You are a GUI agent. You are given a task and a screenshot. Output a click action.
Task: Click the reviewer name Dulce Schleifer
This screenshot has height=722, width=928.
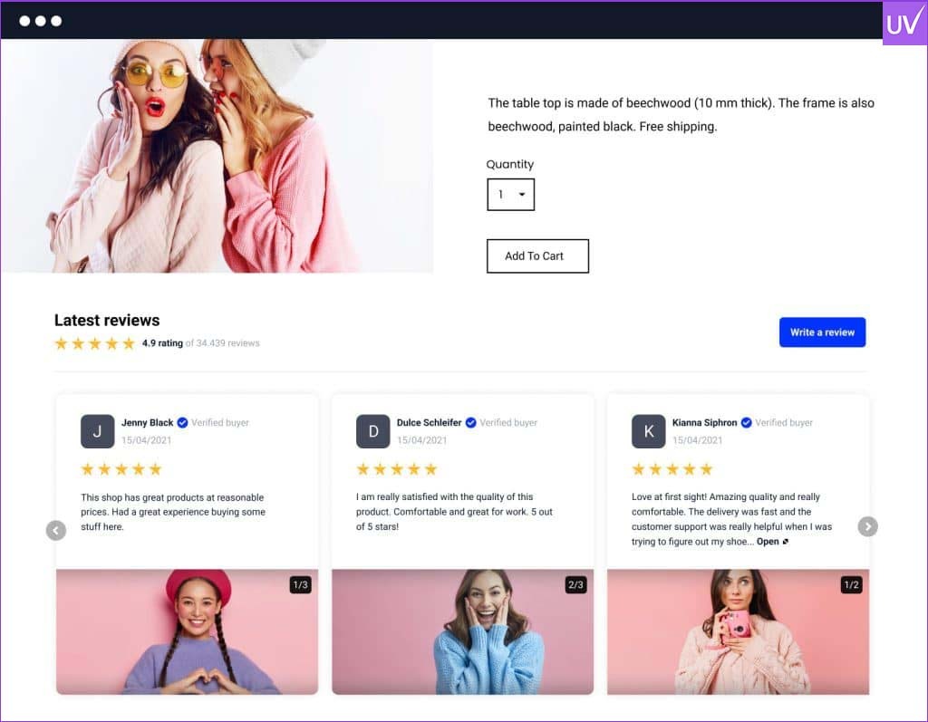pyautogui.click(x=429, y=422)
